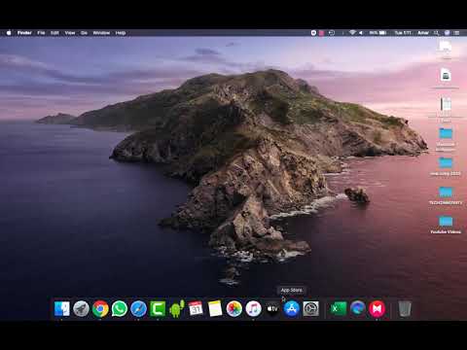Open Apple TV app in Dock
Image resolution: width=467 pixels, height=350 pixels.
(x=272, y=308)
